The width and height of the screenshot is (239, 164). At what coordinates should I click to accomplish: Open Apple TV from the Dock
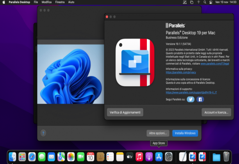click(x=130, y=157)
